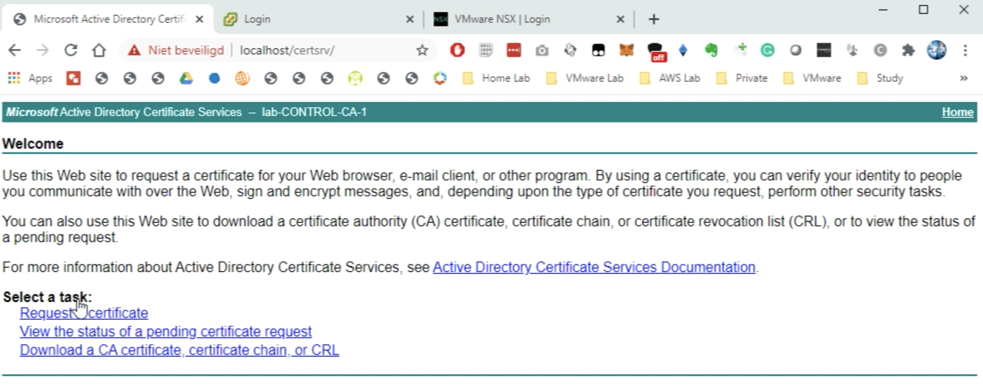Image resolution: width=983 pixels, height=389 pixels.
Task: Click the localhost/certsrv address bar
Action: pos(317,50)
